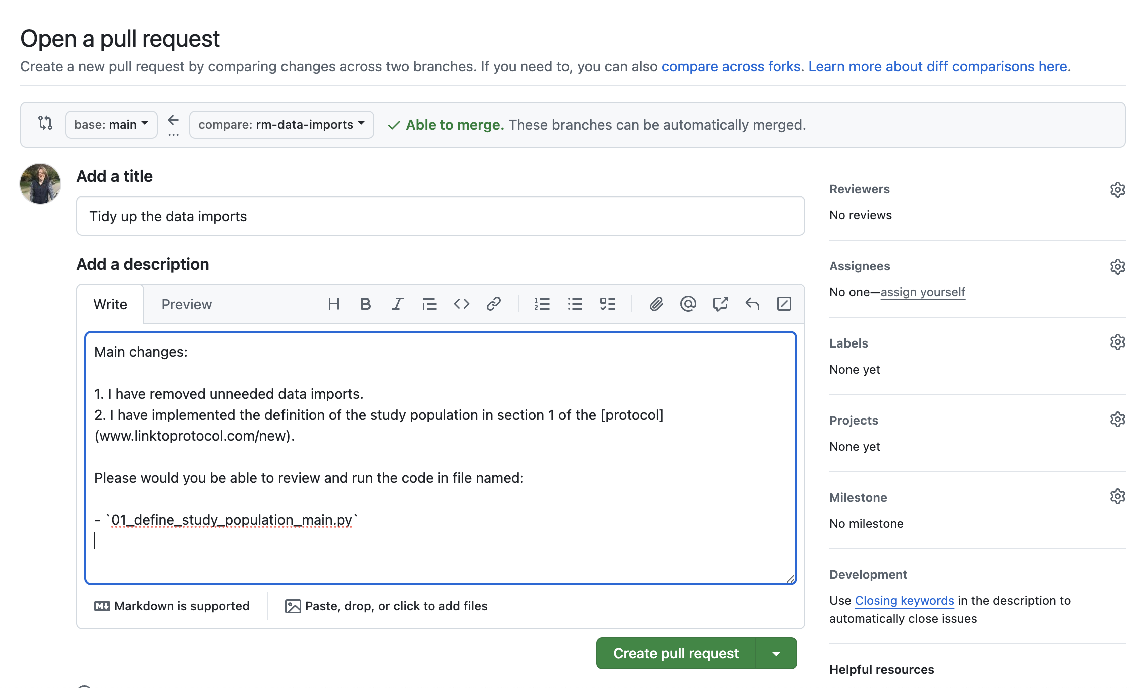1134x688 pixels.
Task: Click the Create pull request button
Action: click(676, 653)
